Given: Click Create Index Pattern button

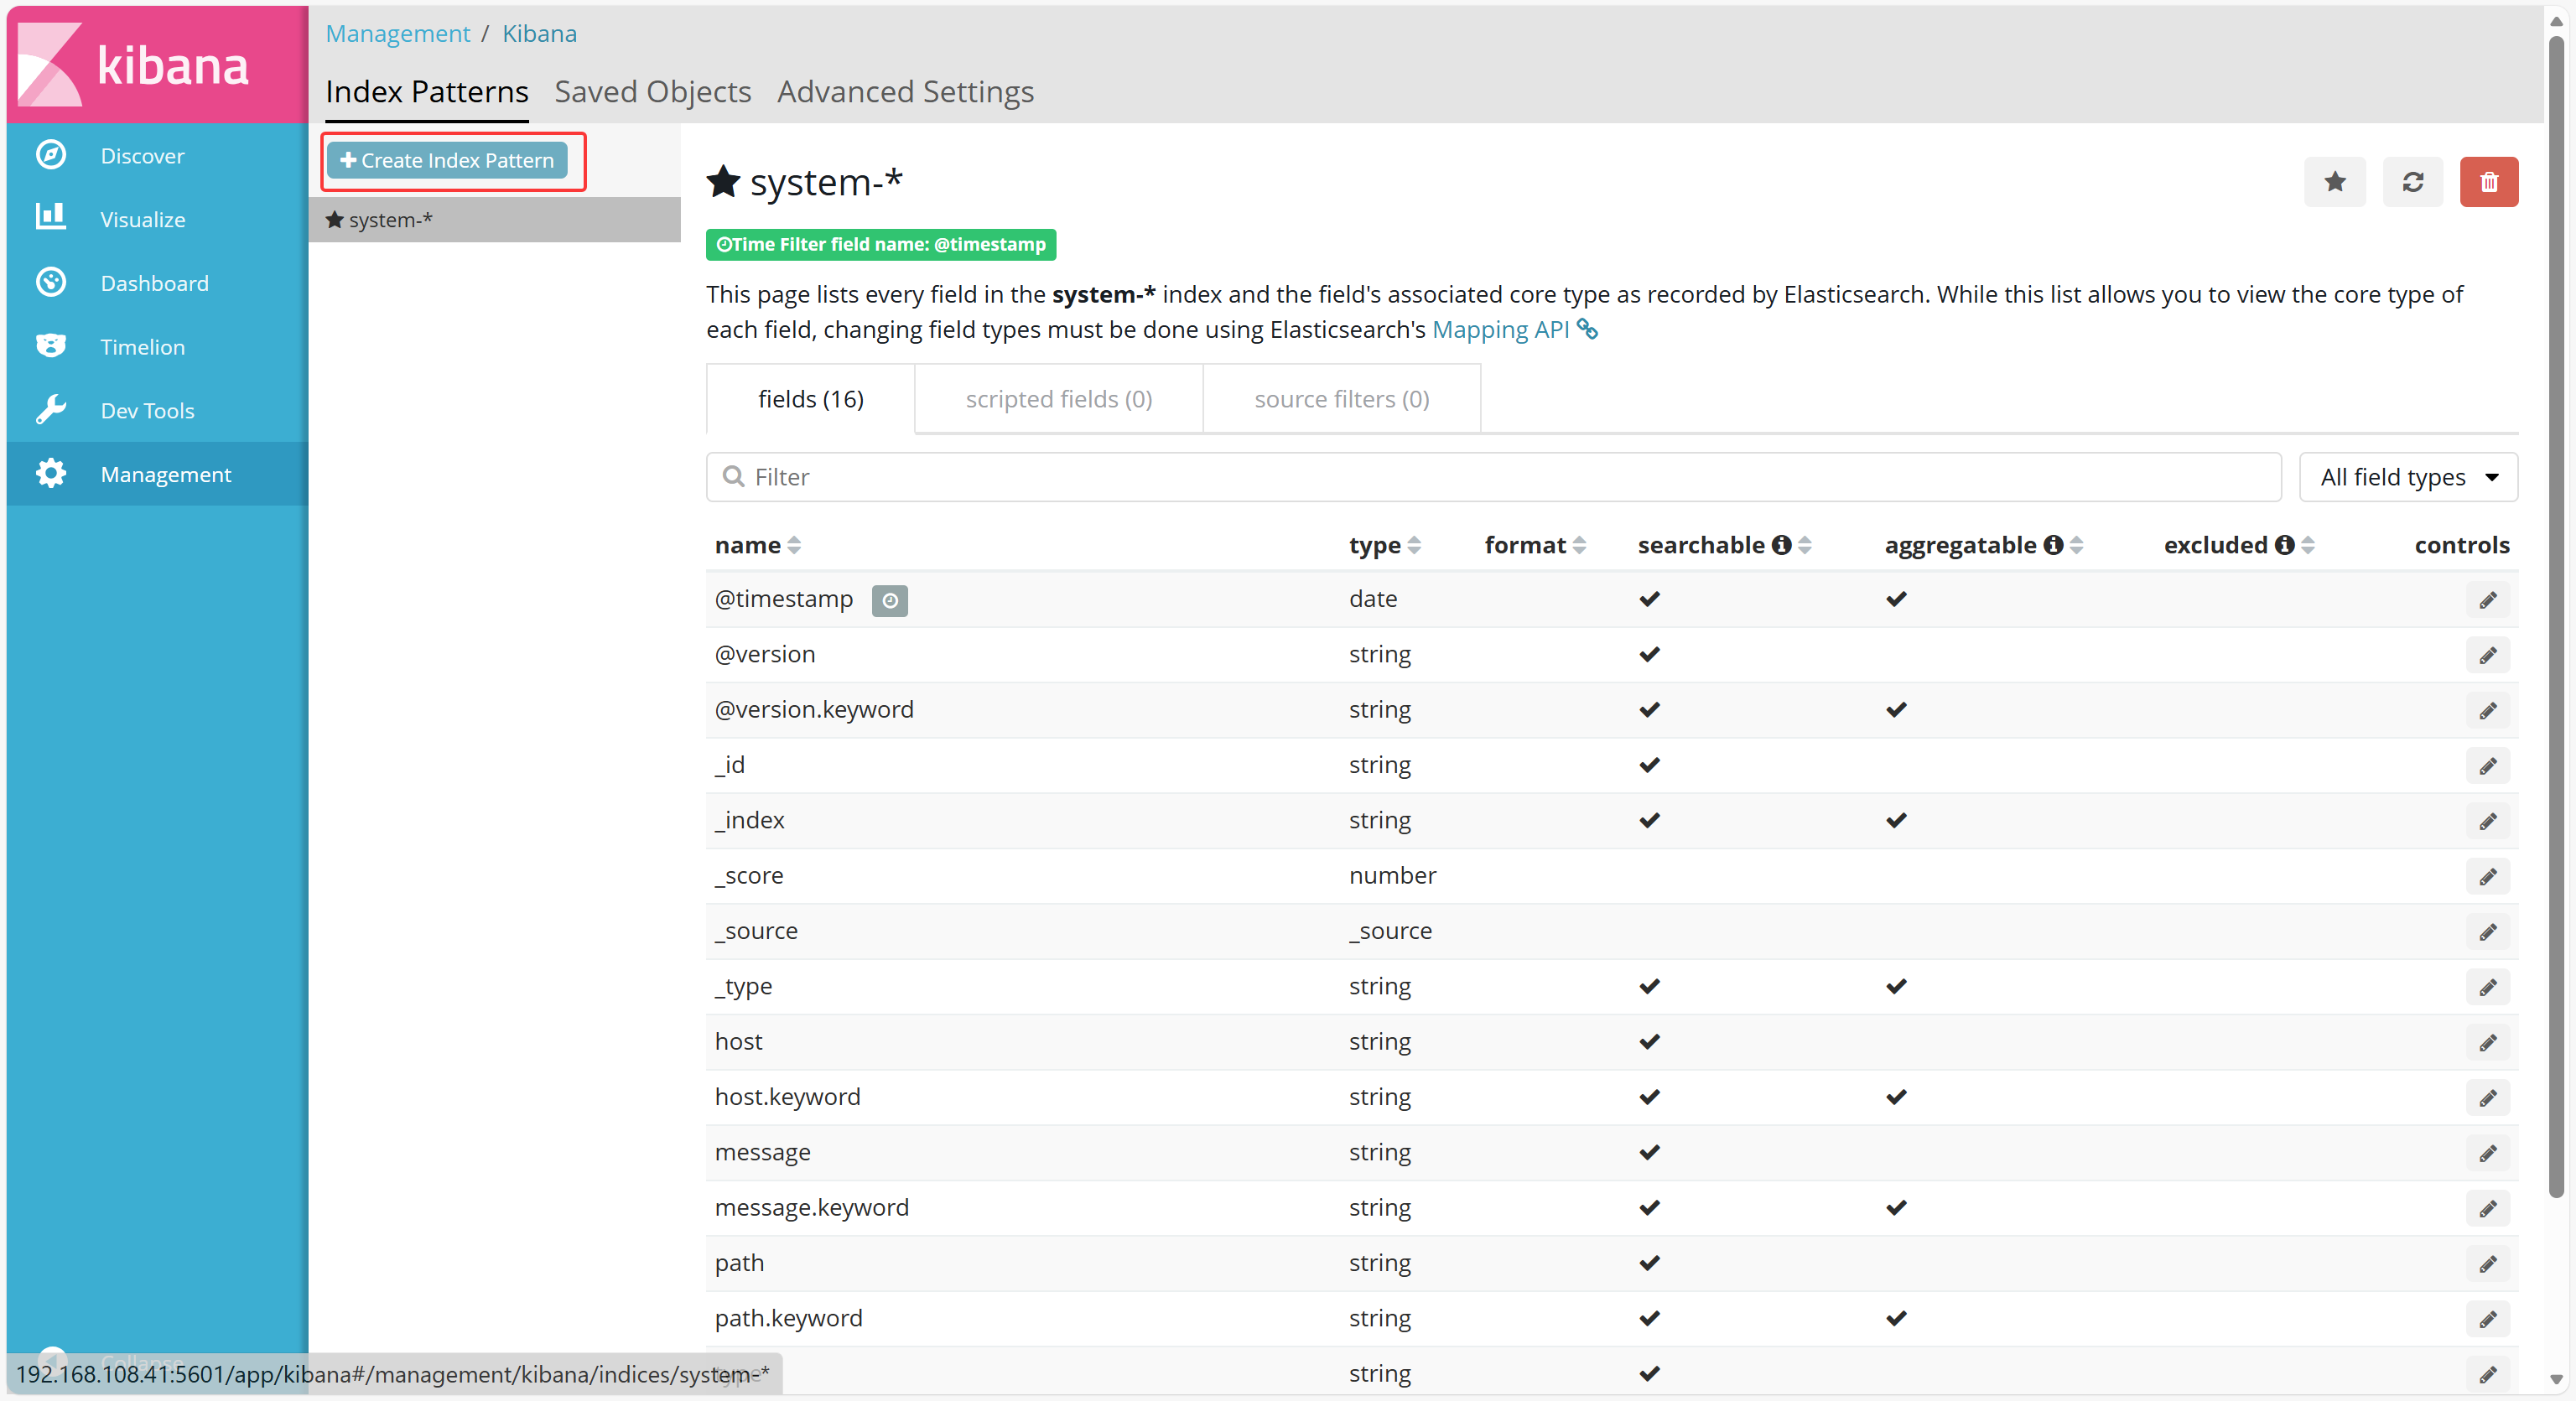Looking at the screenshot, I should pos(447,160).
